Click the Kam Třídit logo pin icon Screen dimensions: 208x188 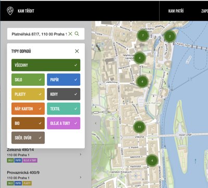click(x=10, y=11)
